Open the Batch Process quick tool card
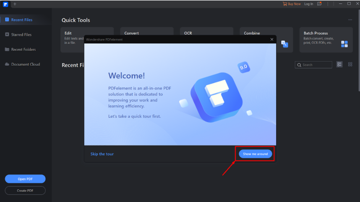360x202 pixels. pos(326,40)
